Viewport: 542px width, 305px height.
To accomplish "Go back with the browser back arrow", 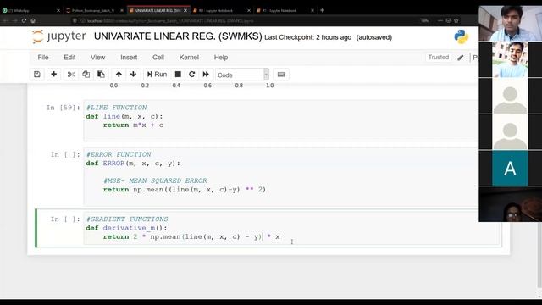I will coord(6,20).
